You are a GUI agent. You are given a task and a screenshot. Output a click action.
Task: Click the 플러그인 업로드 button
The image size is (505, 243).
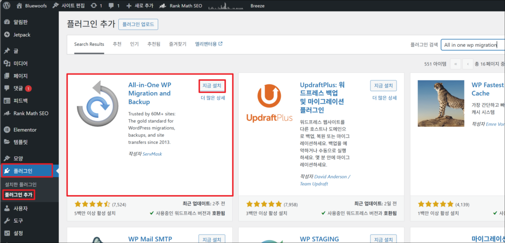point(138,25)
